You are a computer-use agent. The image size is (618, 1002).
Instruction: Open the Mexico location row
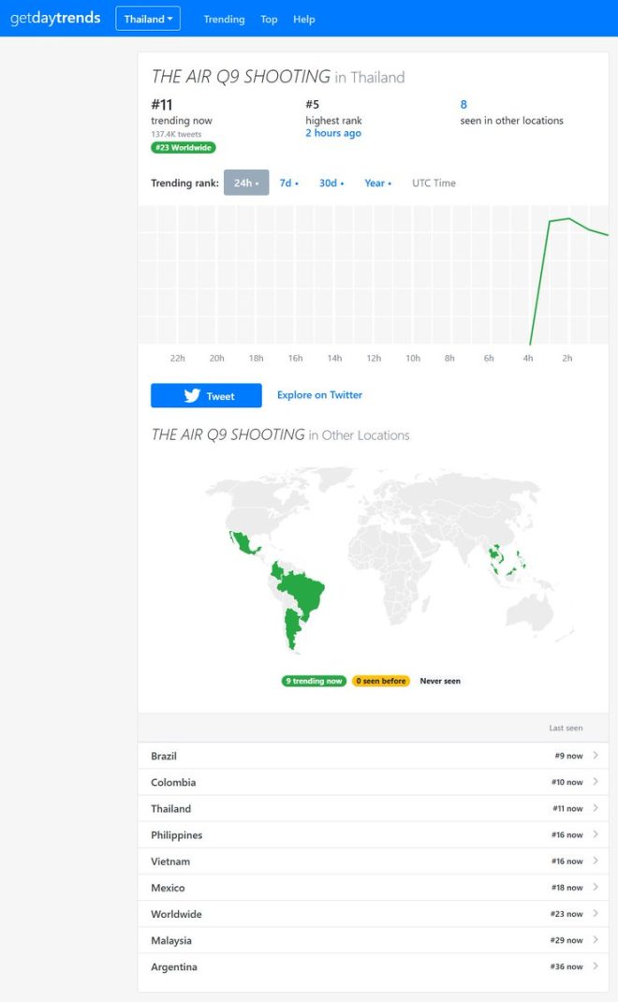coord(374,888)
